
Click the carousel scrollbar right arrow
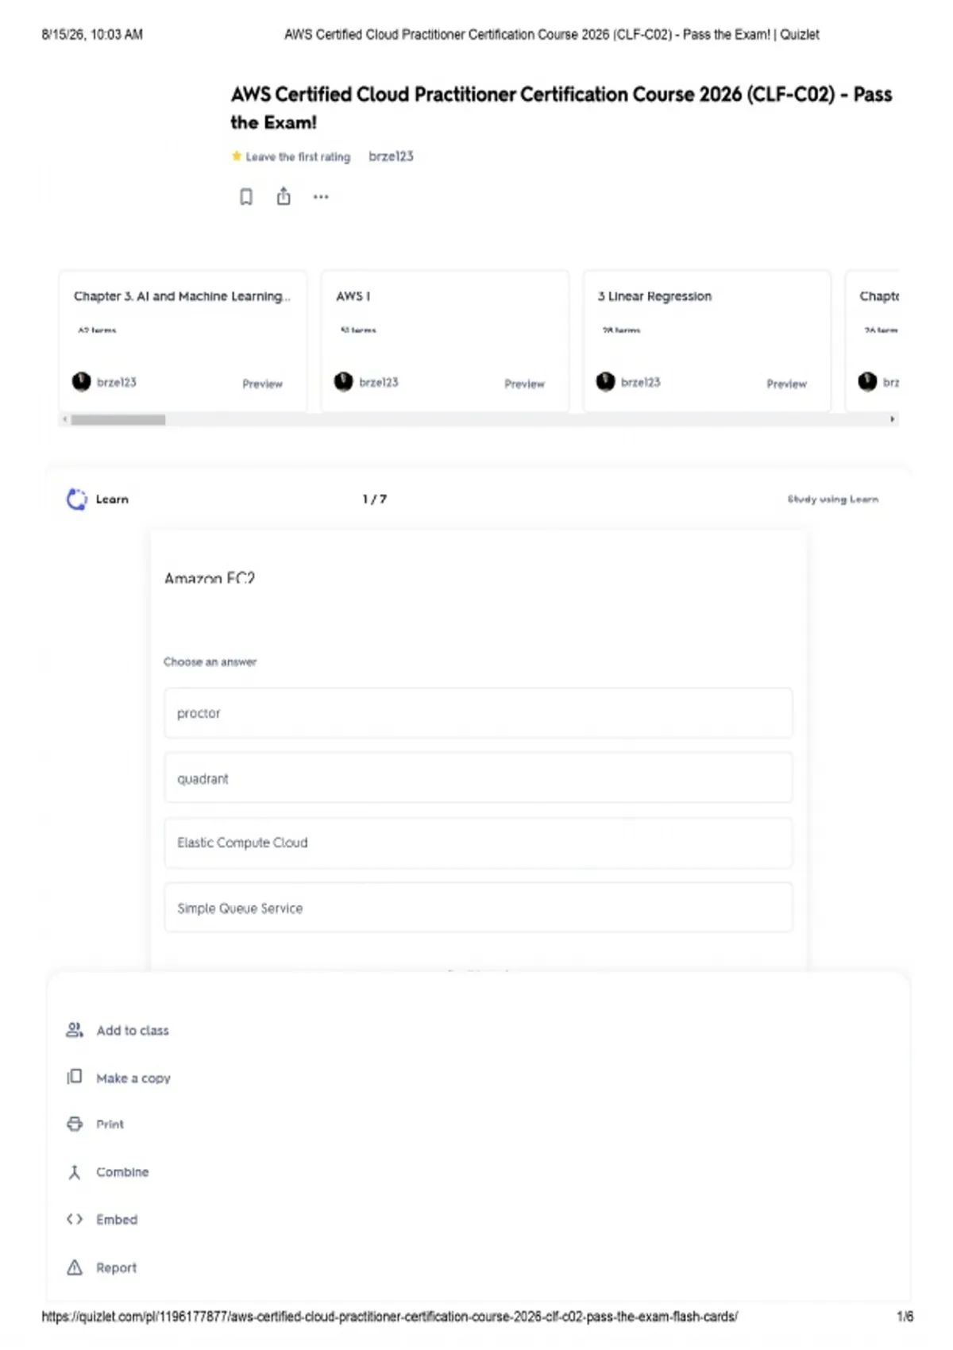[892, 419]
